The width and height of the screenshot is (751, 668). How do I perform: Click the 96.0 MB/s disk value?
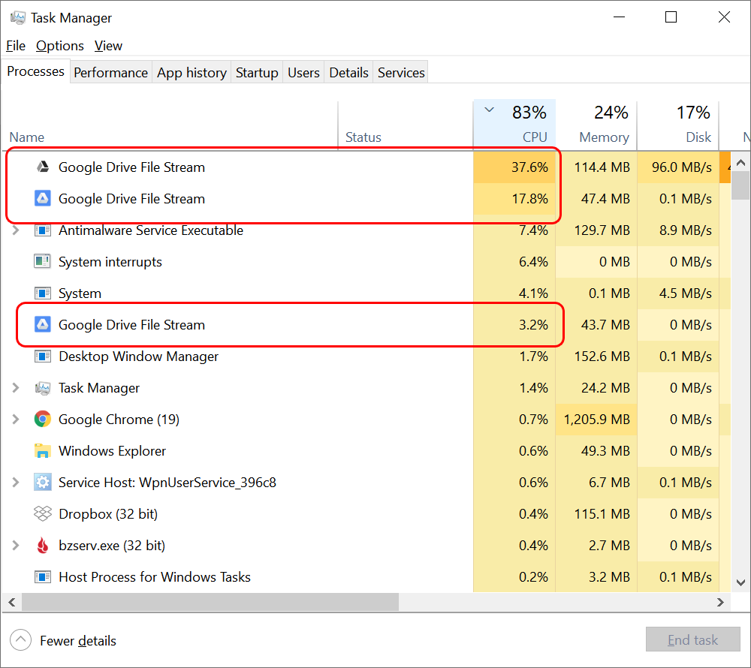[x=682, y=167]
